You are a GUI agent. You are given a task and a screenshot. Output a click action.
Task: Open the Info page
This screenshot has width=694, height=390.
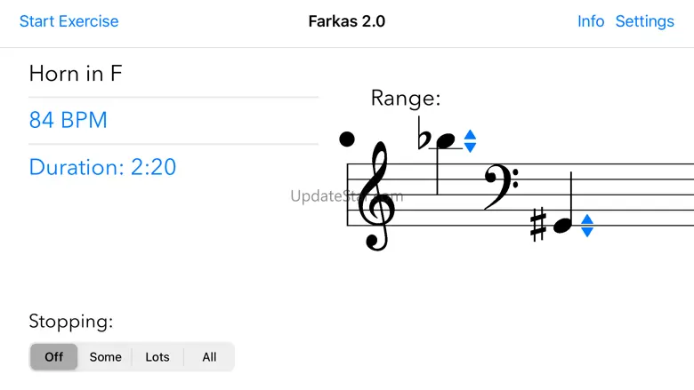591,21
